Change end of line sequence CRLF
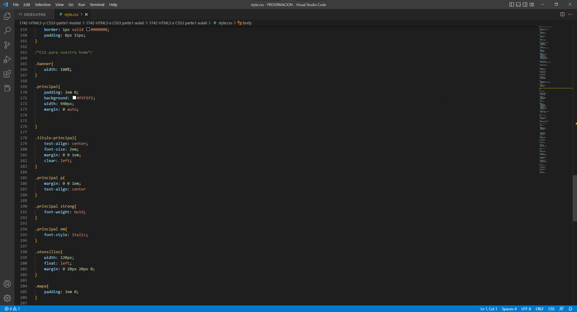Screen dimensions: 577x312 (x=539, y=309)
